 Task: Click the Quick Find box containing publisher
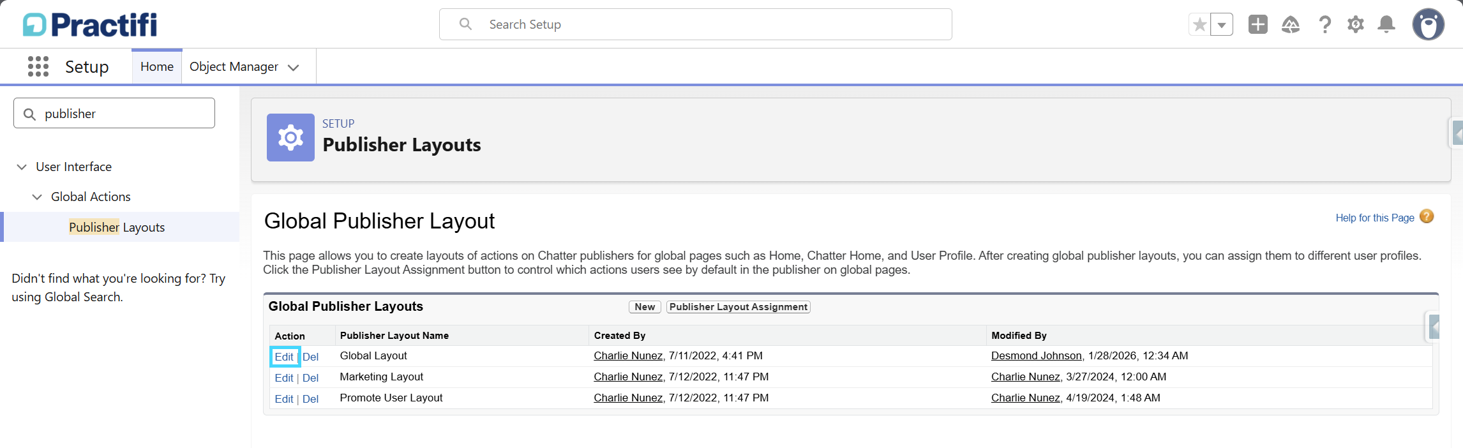coord(114,113)
